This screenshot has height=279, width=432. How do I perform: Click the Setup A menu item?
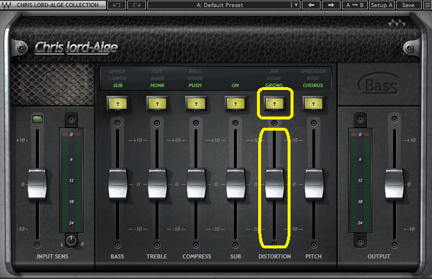pos(382,5)
